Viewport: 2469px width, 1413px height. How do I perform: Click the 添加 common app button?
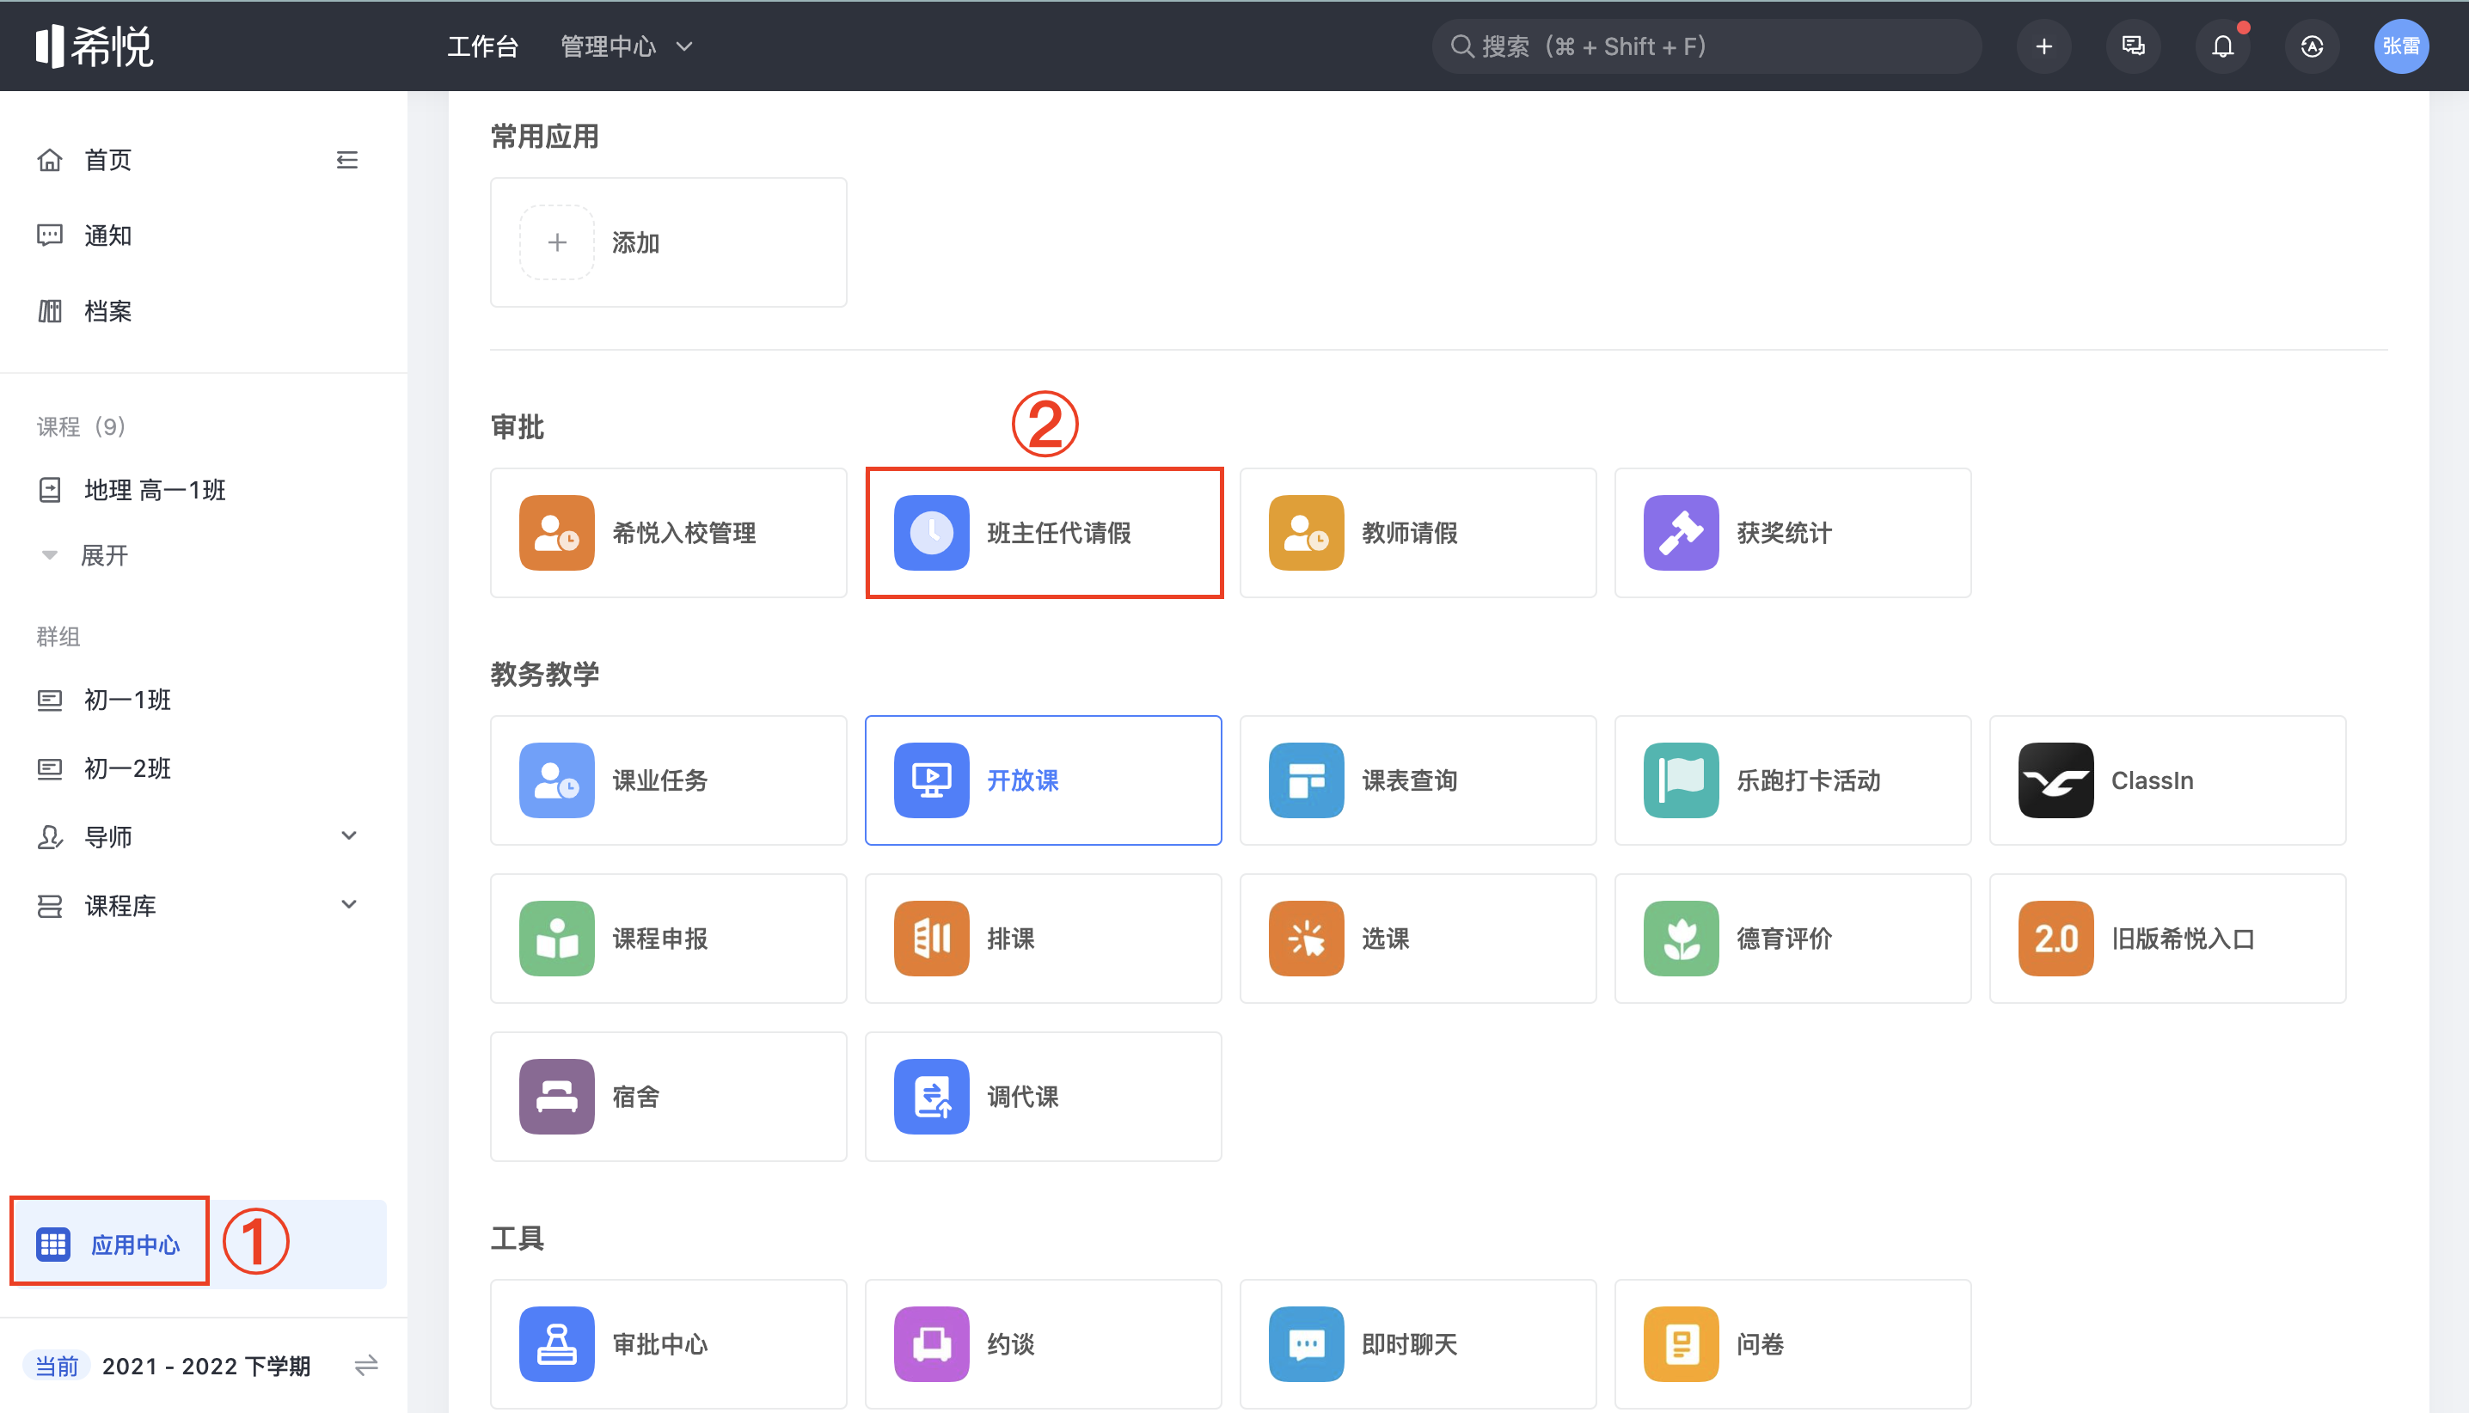tap(668, 242)
